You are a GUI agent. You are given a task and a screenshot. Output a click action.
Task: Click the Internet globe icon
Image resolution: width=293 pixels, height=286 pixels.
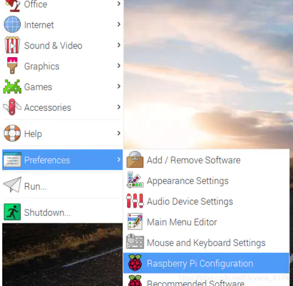pyautogui.click(x=13, y=25)
